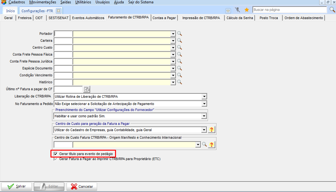Click the pin icon in top toolbar
Viewport: 336px width, 192px height.
[238, 10]
